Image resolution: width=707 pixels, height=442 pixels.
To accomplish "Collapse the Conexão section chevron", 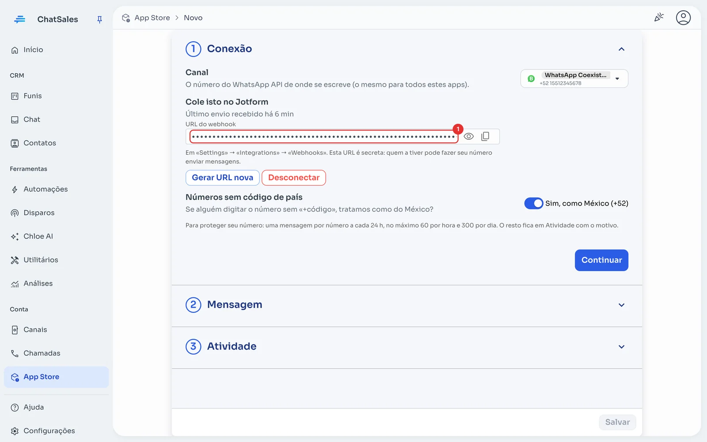I will pyautogui.click(x=621, y=49).
